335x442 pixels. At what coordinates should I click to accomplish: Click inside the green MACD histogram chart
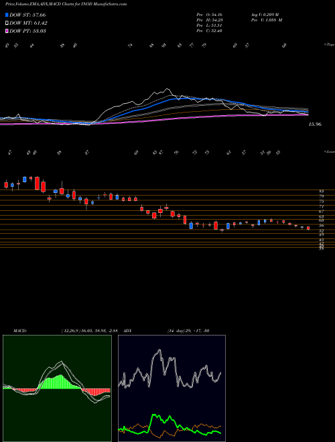coord(57,388)
